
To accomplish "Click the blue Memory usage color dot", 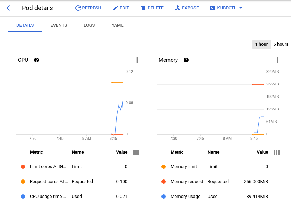I will point(164,197).
